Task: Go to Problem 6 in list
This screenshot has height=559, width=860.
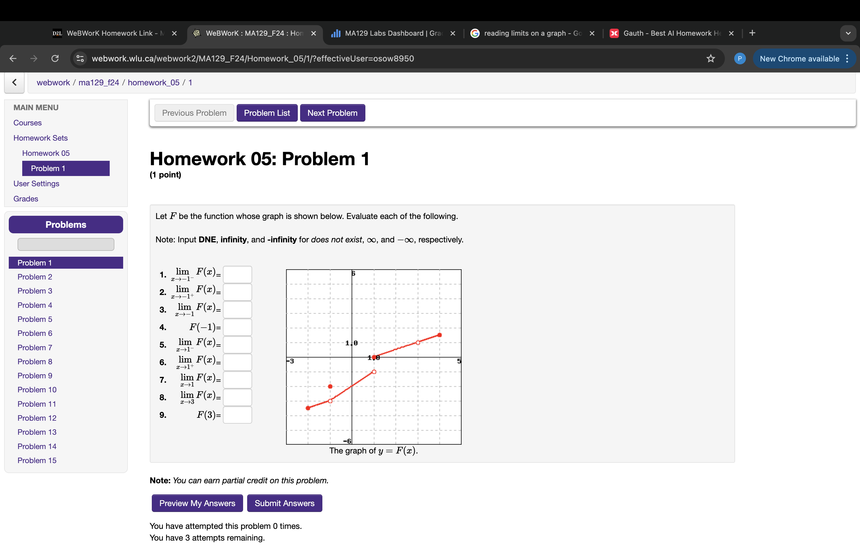Action: [35, 333]
